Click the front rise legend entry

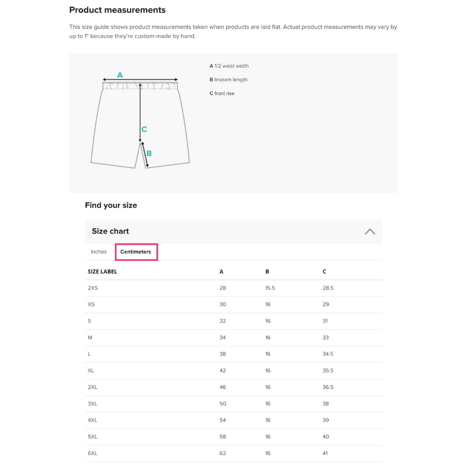[x=222, y=93]
